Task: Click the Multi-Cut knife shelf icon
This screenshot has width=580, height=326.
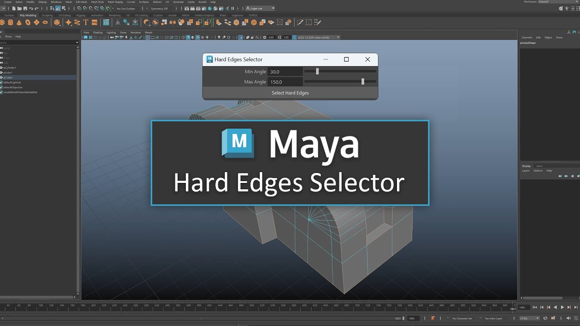Action: click(x=300, y=22)
